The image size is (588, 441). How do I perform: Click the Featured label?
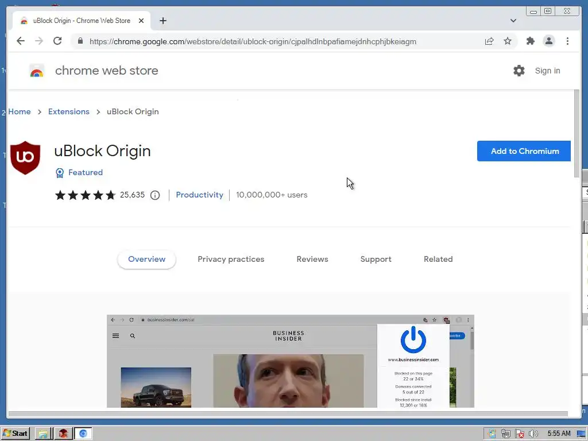[86, 172]
